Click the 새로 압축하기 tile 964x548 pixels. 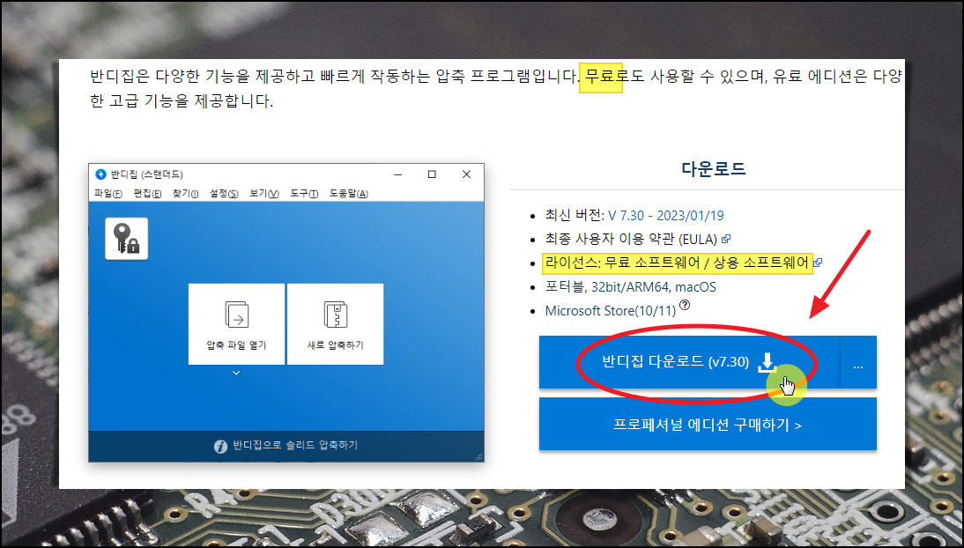tap(335, 324)
